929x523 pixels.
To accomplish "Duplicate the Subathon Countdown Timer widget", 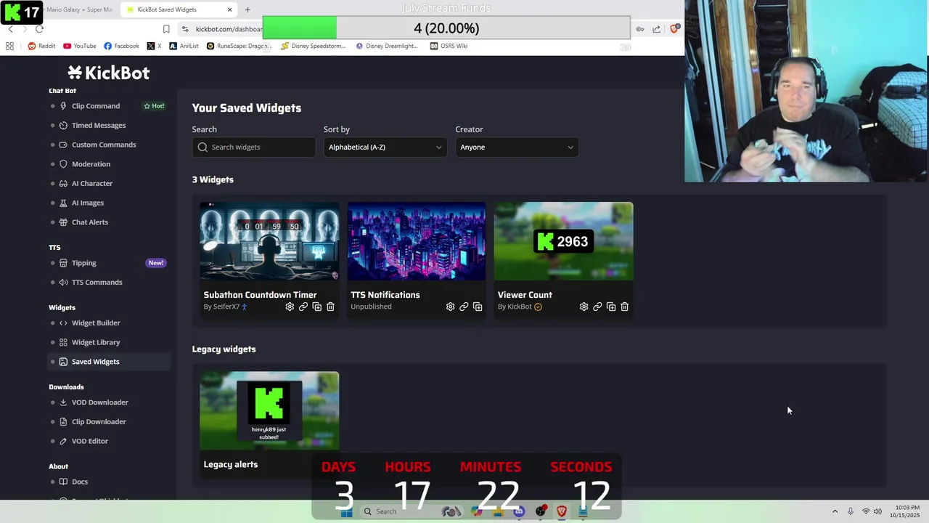I will (x=316, y=307).
